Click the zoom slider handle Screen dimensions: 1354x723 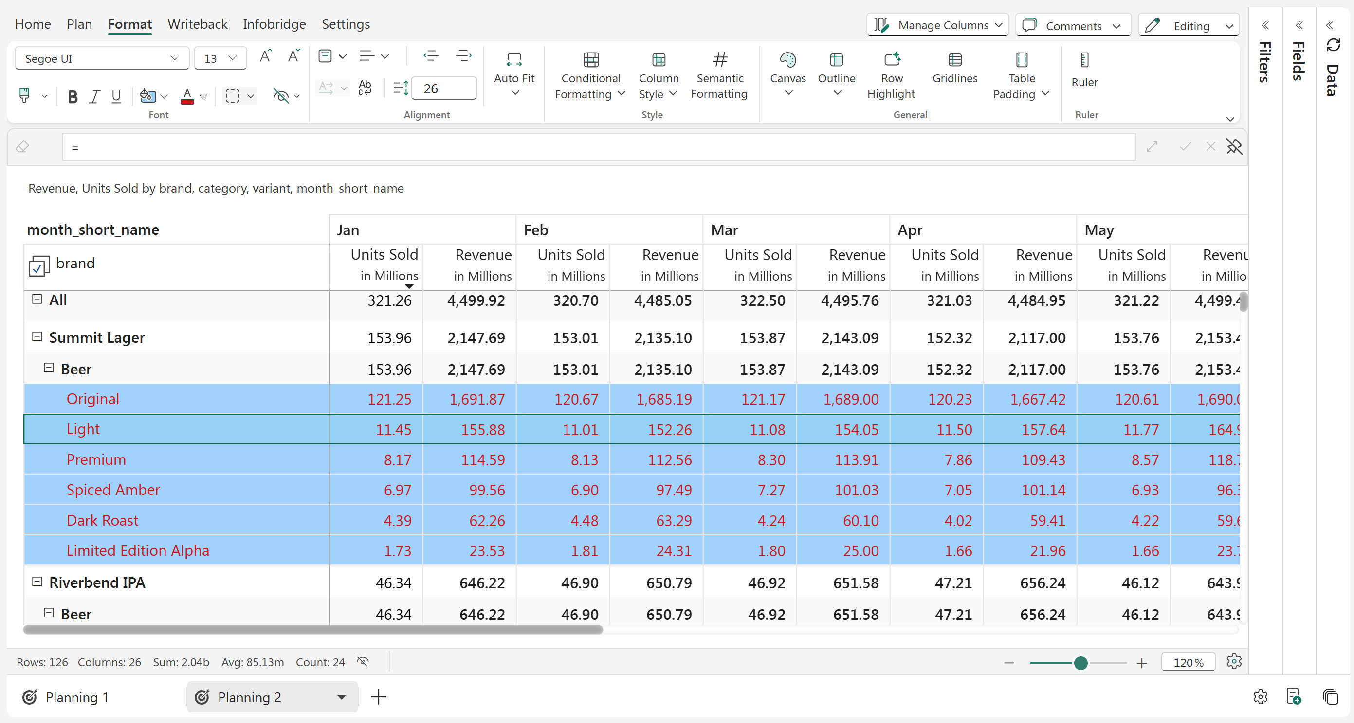[1080, 663]
